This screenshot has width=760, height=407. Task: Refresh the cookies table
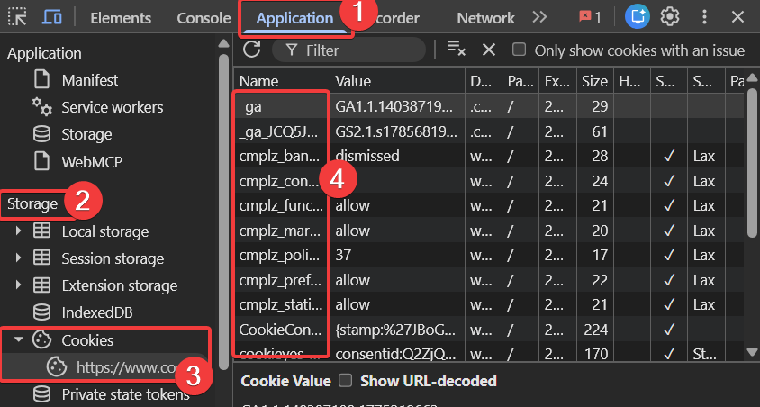click(252, 50)
